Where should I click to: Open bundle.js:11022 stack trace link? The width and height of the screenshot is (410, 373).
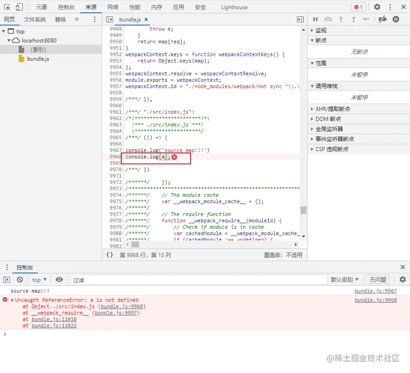tap(54, 326)
